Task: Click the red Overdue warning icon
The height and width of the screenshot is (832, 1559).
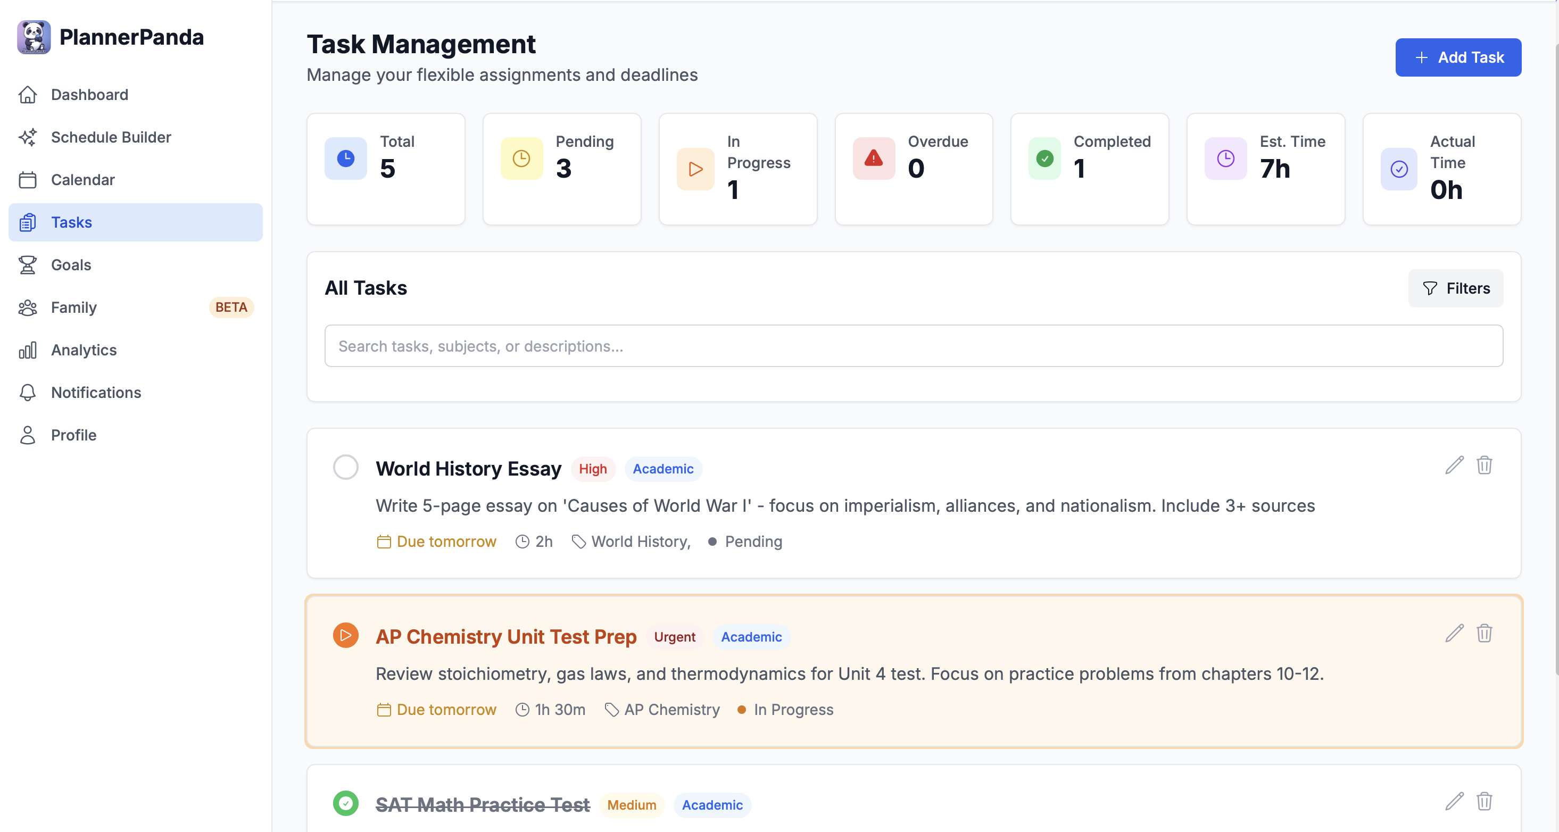Action: 873,159
